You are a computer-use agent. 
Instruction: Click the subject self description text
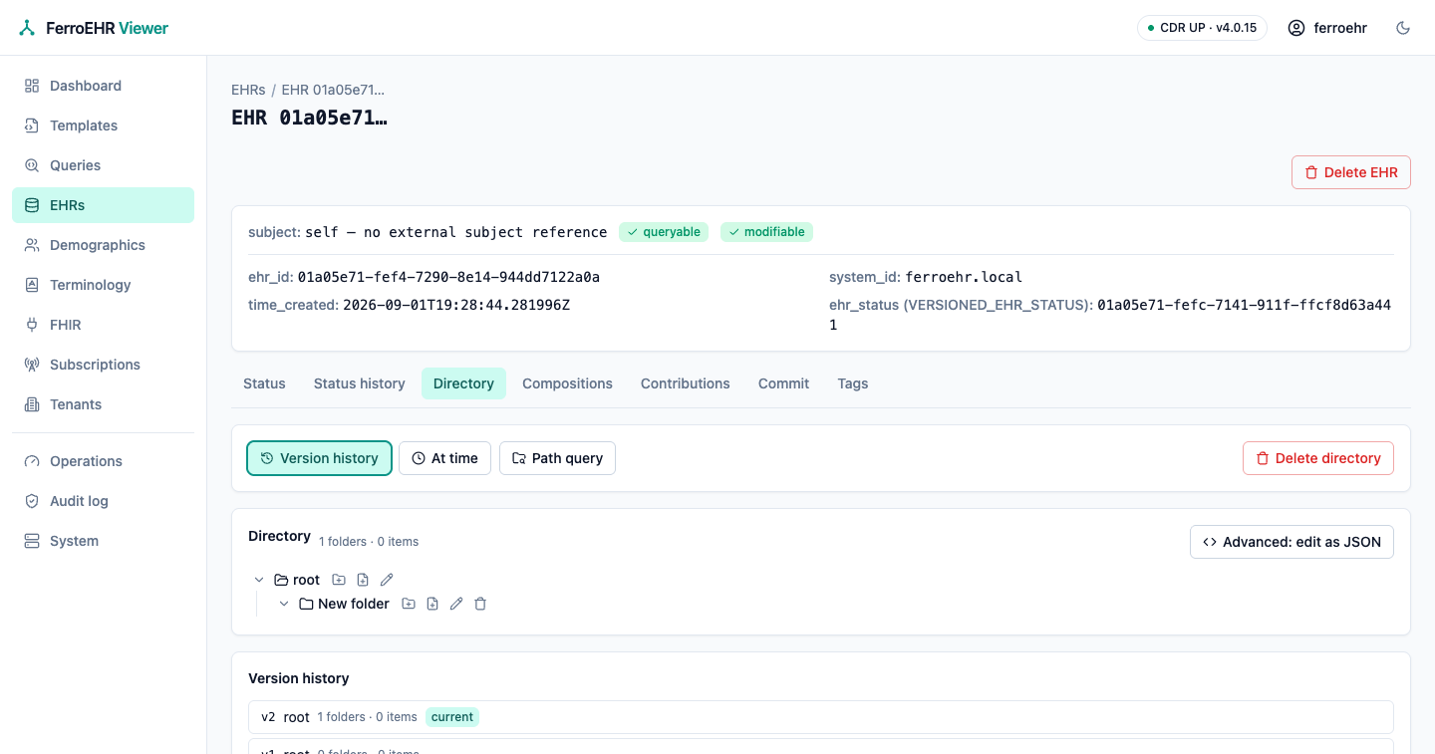click(456, 232)
